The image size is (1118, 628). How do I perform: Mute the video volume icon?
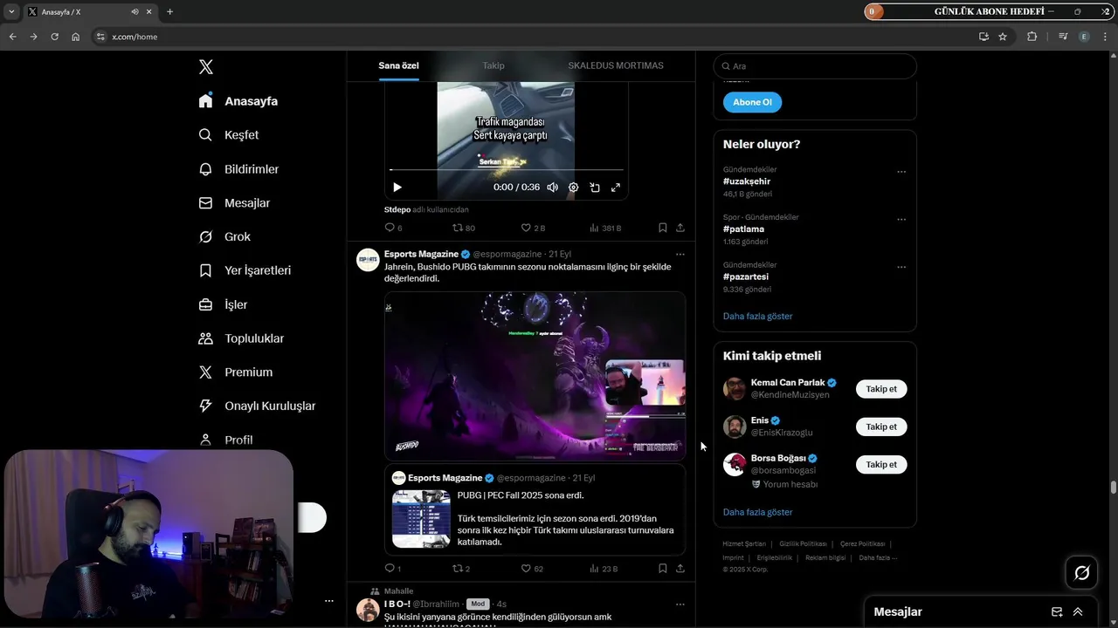pyautogui.click(x=552, y=188)
